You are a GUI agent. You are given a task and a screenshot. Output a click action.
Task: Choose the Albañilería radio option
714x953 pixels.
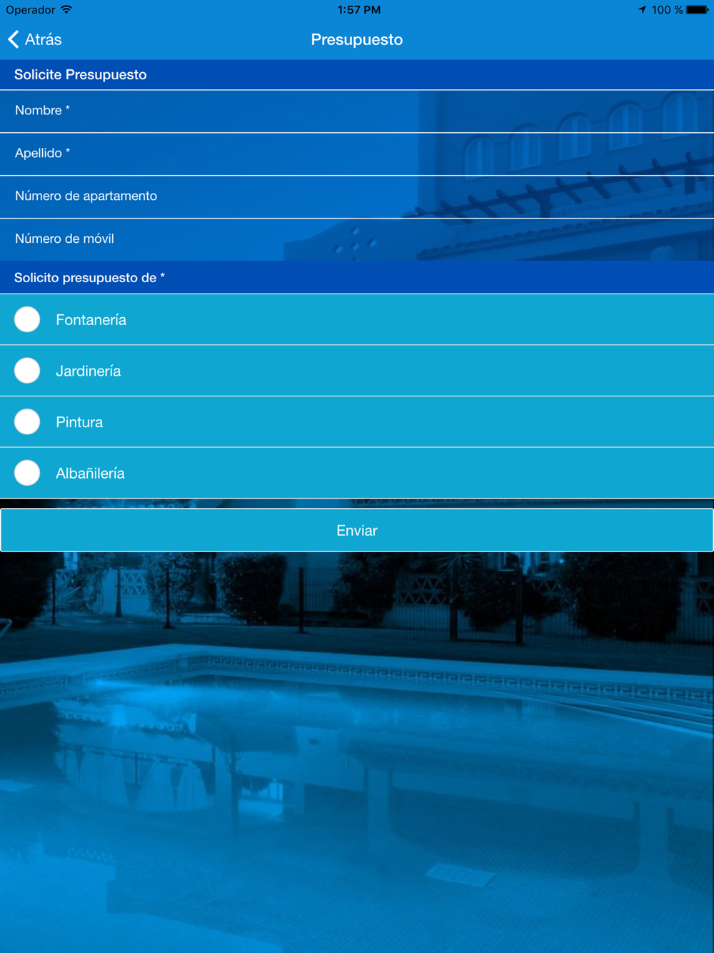tap(27, 473)
